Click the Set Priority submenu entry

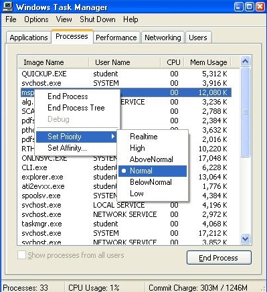coord(76,137)
